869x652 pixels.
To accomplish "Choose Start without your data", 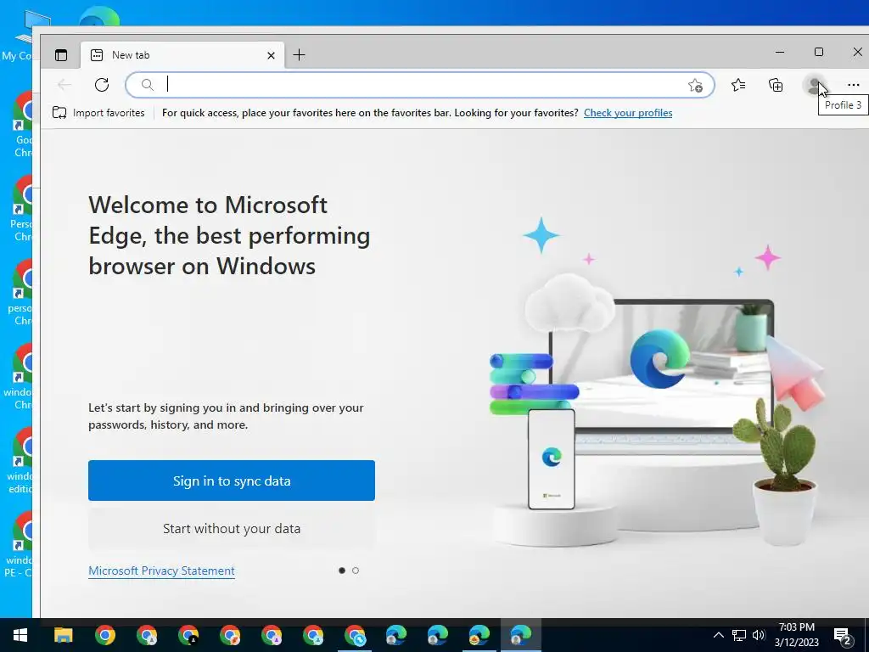I will [232, 528].
